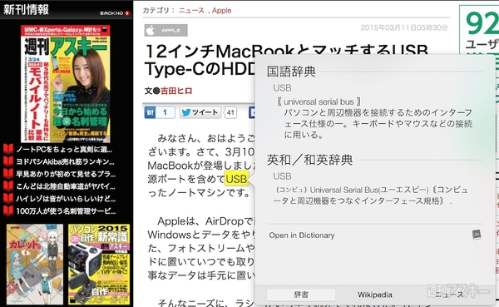Open ノートPCをちょっと真剣に選 link

[x=64, y=149]
